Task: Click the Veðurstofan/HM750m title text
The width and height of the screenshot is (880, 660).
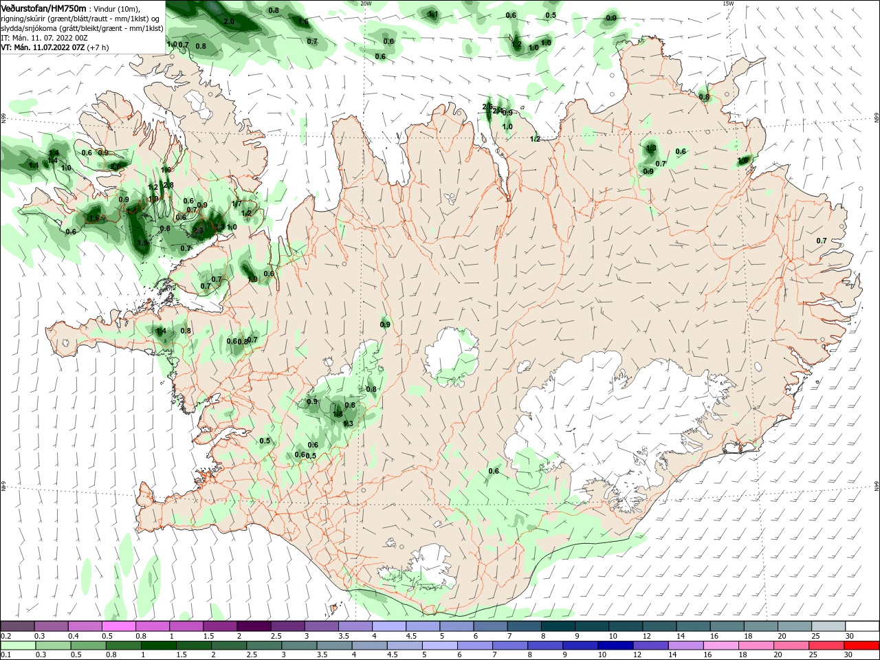Action: pyautogui.click(x=43, y=8)
